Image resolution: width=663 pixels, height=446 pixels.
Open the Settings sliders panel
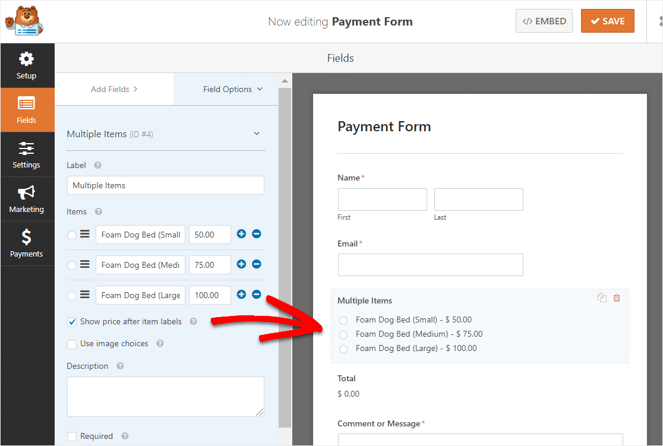click(x=27, y=155)
